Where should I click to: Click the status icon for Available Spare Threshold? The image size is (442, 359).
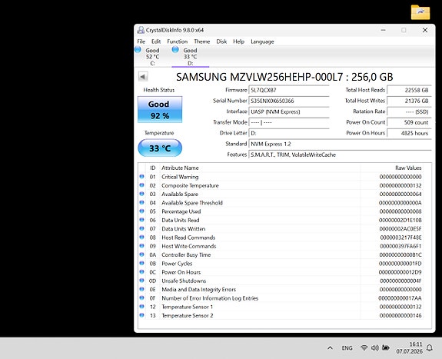(141, 202)
